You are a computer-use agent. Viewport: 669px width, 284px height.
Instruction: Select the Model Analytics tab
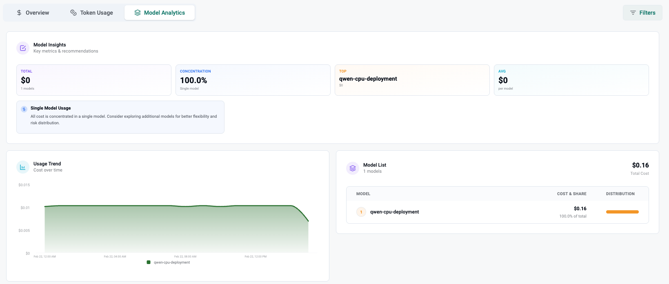(x=160, y=13)
